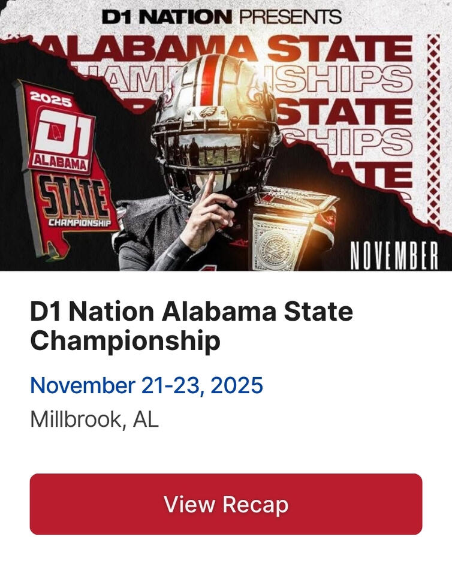Select the Millbrook, AL location text
Viewport: 452px width, 564px height.
tap(94, 420)
